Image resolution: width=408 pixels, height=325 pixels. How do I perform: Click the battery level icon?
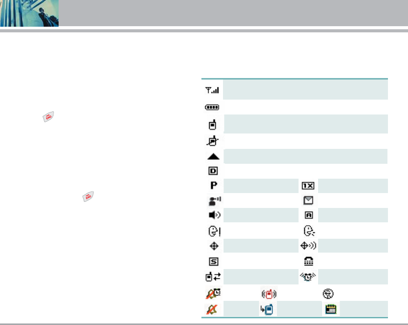(212, 107)
